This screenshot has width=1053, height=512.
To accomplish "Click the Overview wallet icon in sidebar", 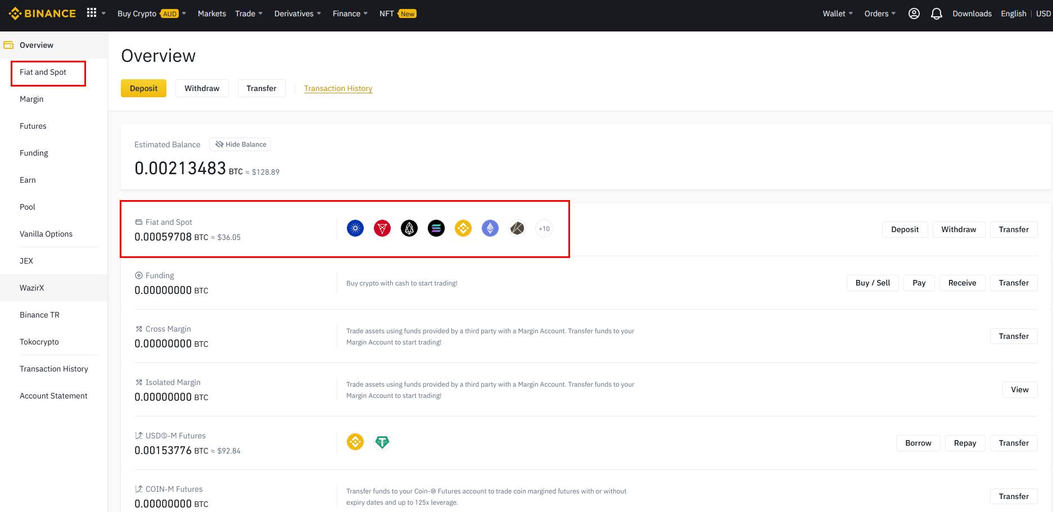I will pos(8,45).
